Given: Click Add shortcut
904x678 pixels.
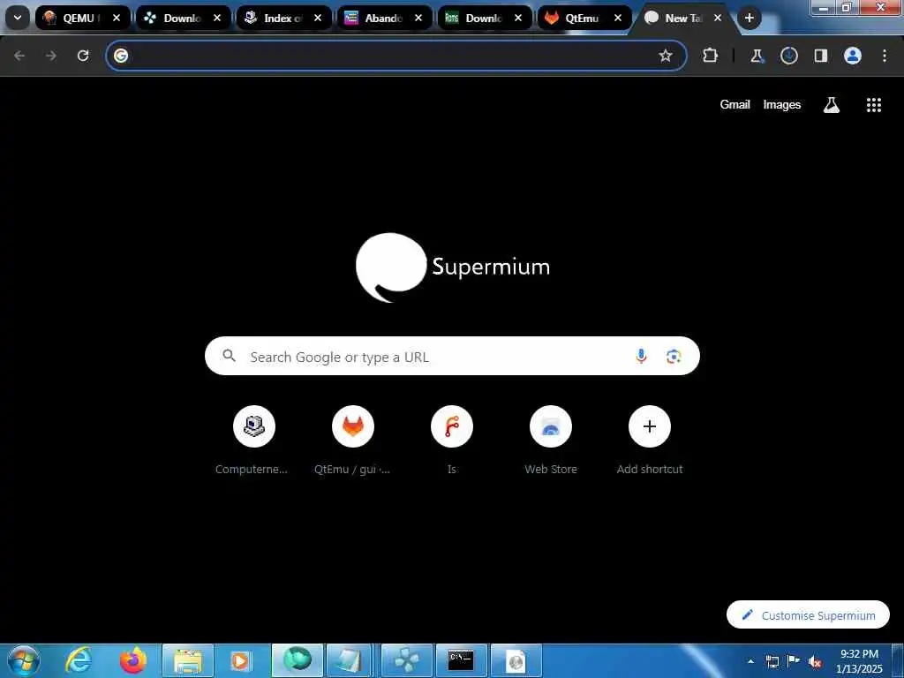Looking at the screenshot, I should 649,441.
